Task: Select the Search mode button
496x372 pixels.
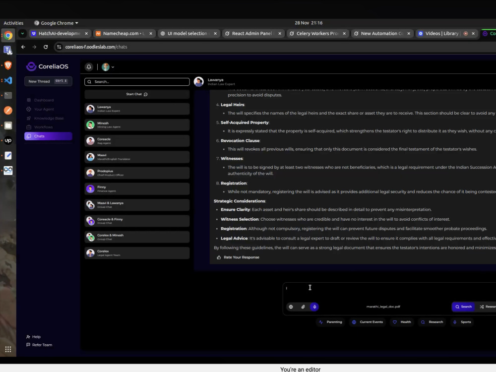Action: [x=463, y=307]
